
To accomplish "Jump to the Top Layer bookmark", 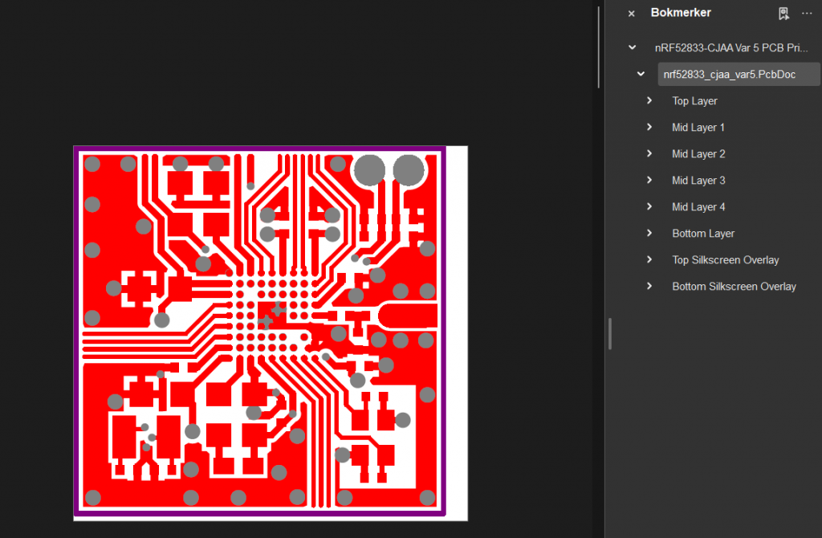I will point(694,101).
